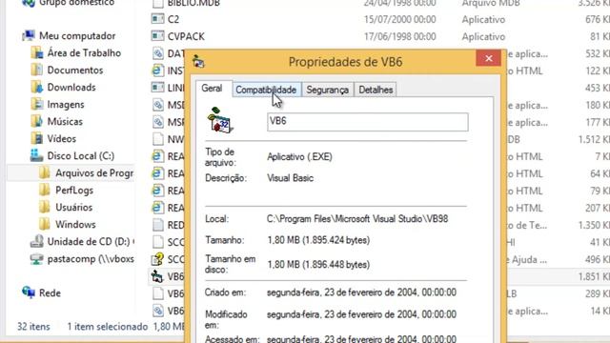Click the Vídeos folder icon
The image size is (610, 343).
click(x=37, y=138)
